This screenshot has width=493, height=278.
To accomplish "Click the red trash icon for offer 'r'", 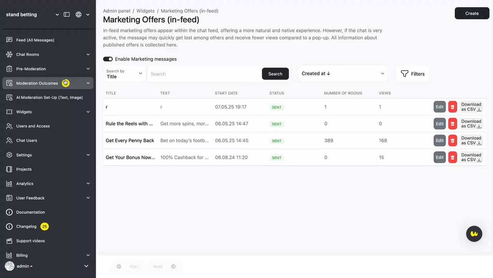I will click(453, 107).
